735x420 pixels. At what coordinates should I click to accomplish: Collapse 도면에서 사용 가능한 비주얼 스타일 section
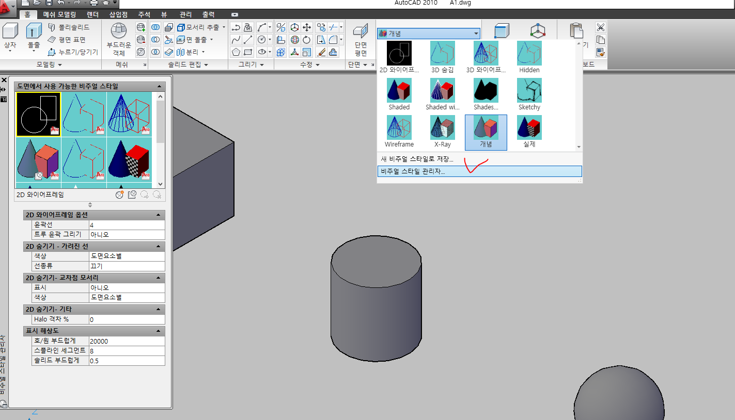[160, 86]
